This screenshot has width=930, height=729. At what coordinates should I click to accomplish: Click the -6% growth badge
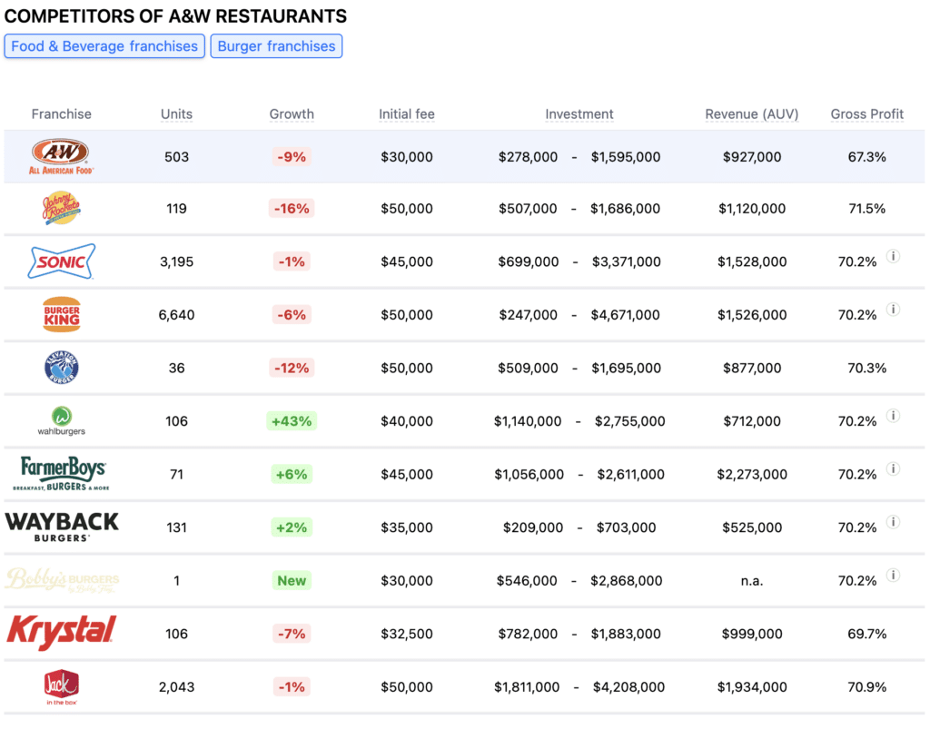coord(292,314)
